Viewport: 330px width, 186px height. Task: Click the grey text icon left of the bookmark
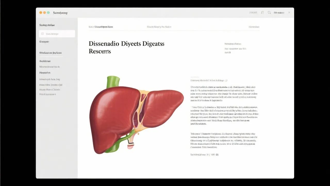click(x=253, y=12)
